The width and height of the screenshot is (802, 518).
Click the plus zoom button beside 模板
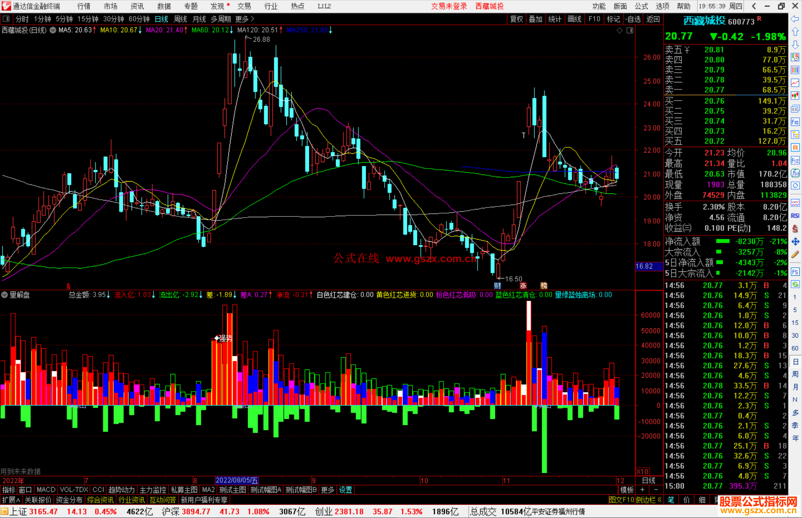642,490
